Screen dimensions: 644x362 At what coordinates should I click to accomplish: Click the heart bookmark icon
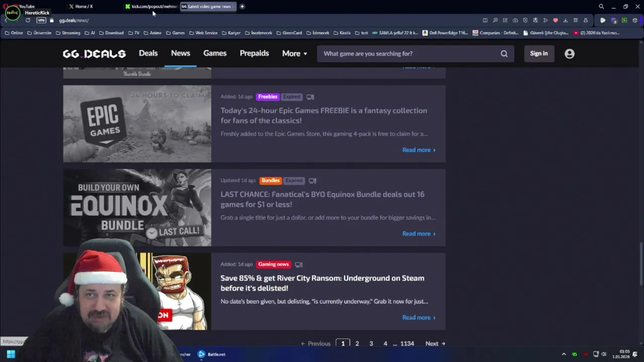click(x=555, y=20)
